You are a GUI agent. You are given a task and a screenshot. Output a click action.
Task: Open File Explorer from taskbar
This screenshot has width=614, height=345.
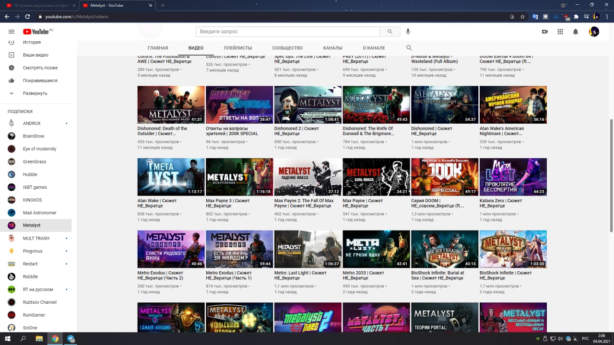[39, 339]
